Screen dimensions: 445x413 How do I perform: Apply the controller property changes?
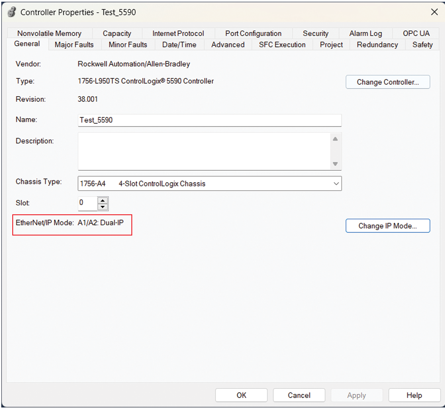pyautogui.click(x=356, y=395)
